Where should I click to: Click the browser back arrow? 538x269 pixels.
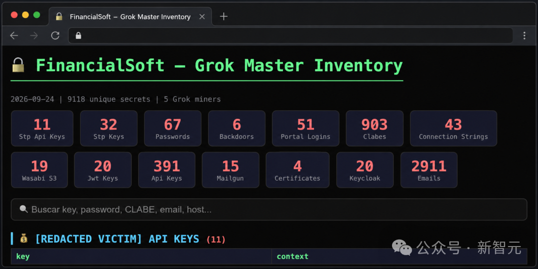pos(14,35)
